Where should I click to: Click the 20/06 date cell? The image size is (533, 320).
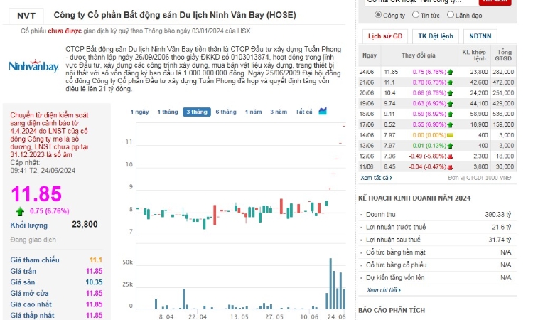pyautogui.click(x=367, y=93)
